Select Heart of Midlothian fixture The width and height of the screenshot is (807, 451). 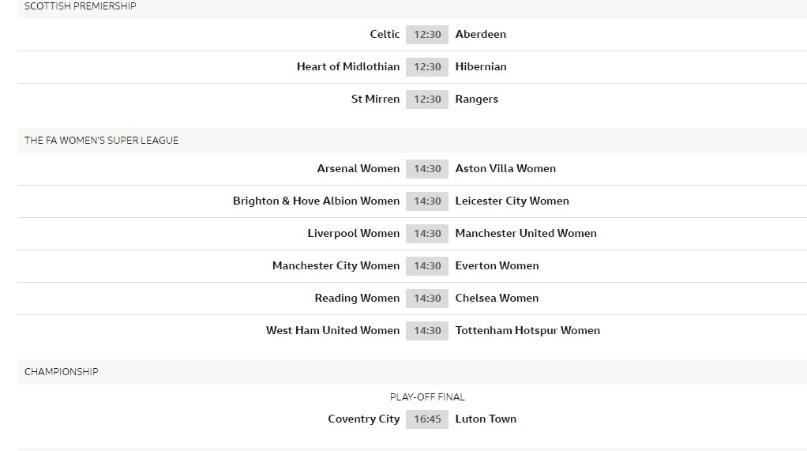347,66
